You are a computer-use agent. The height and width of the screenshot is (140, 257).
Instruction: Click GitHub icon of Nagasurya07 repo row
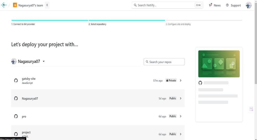pos(16,98)
